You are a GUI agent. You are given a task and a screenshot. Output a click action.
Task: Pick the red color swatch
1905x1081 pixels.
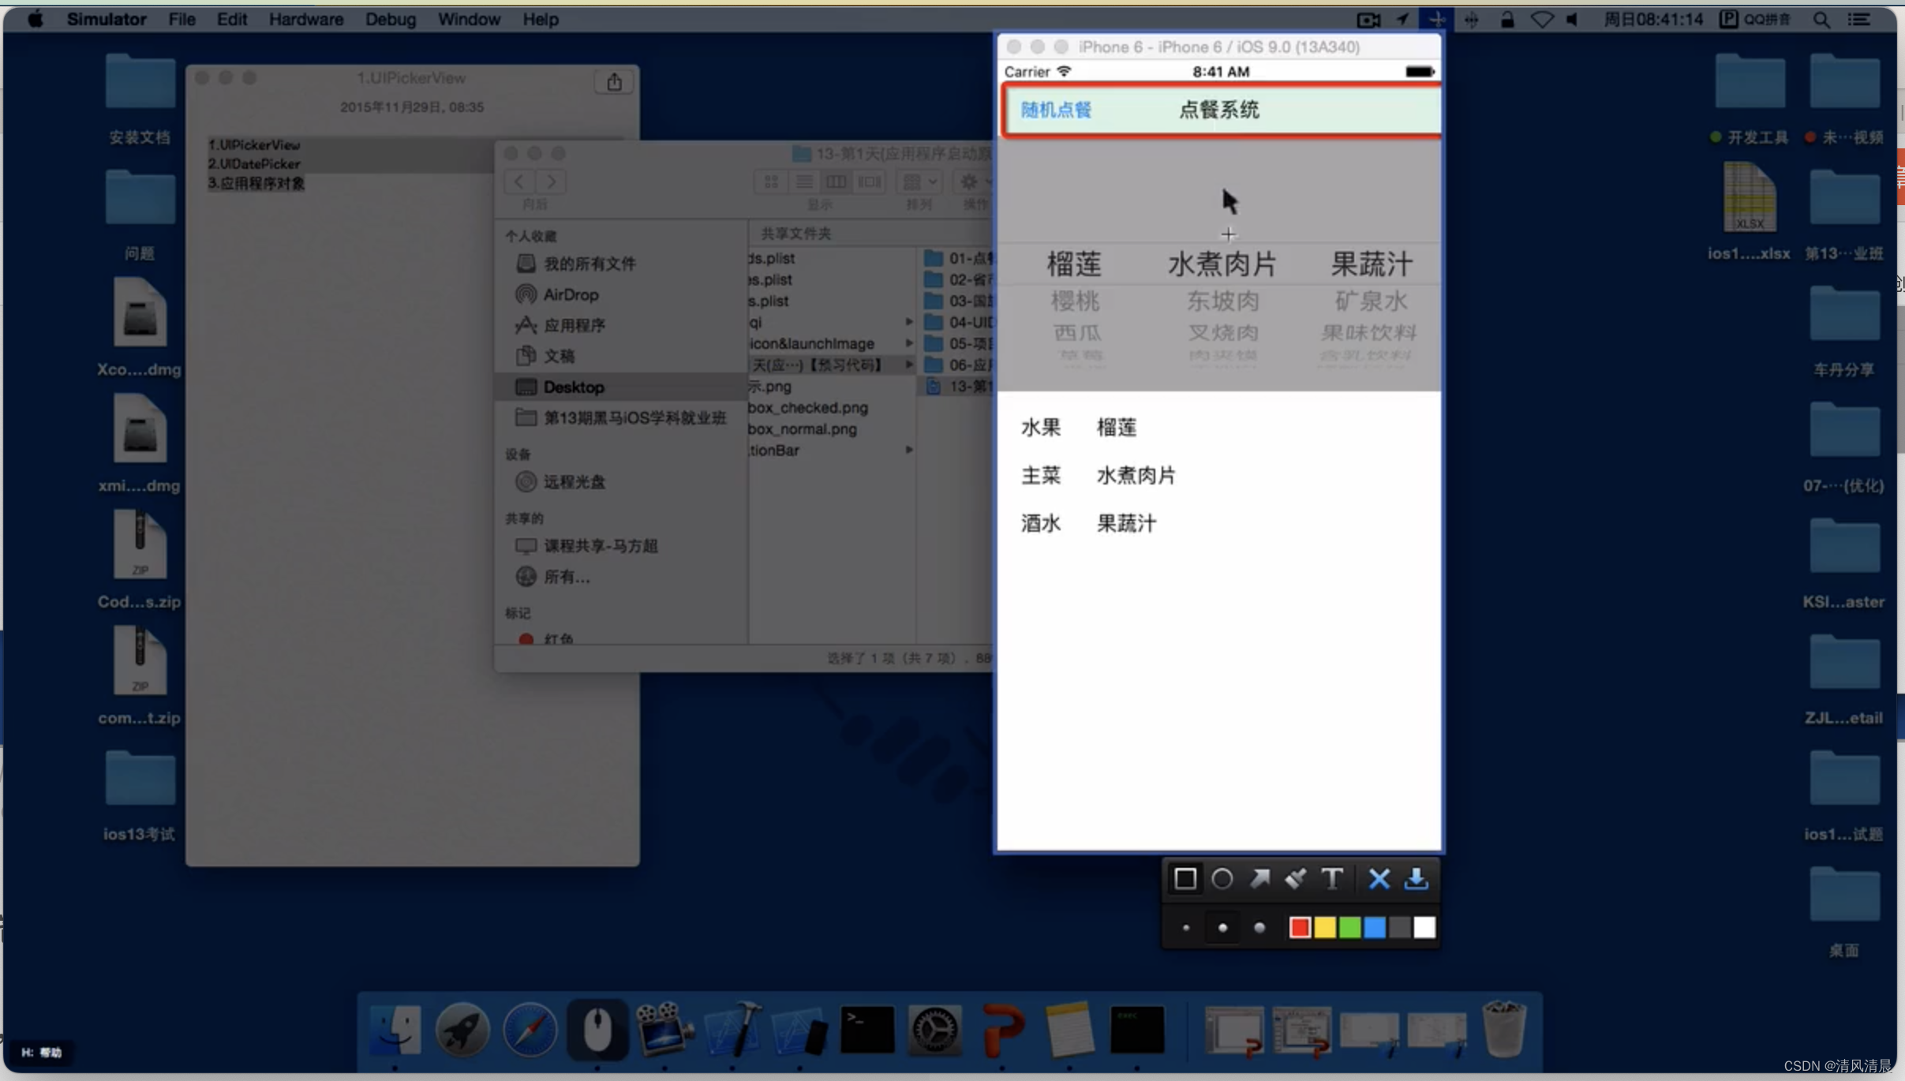tap(1300, 927)
